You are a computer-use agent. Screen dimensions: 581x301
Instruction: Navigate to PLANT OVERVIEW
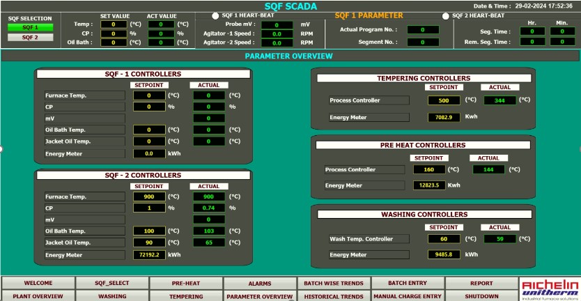click(x=38, y=296)
